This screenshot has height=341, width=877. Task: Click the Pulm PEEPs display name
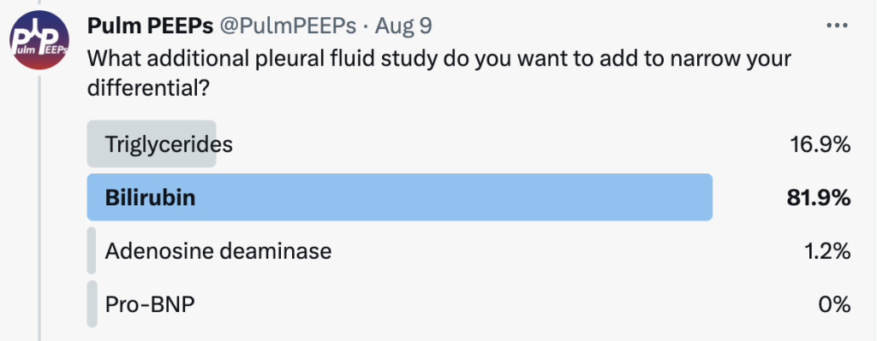coord(149,26)
